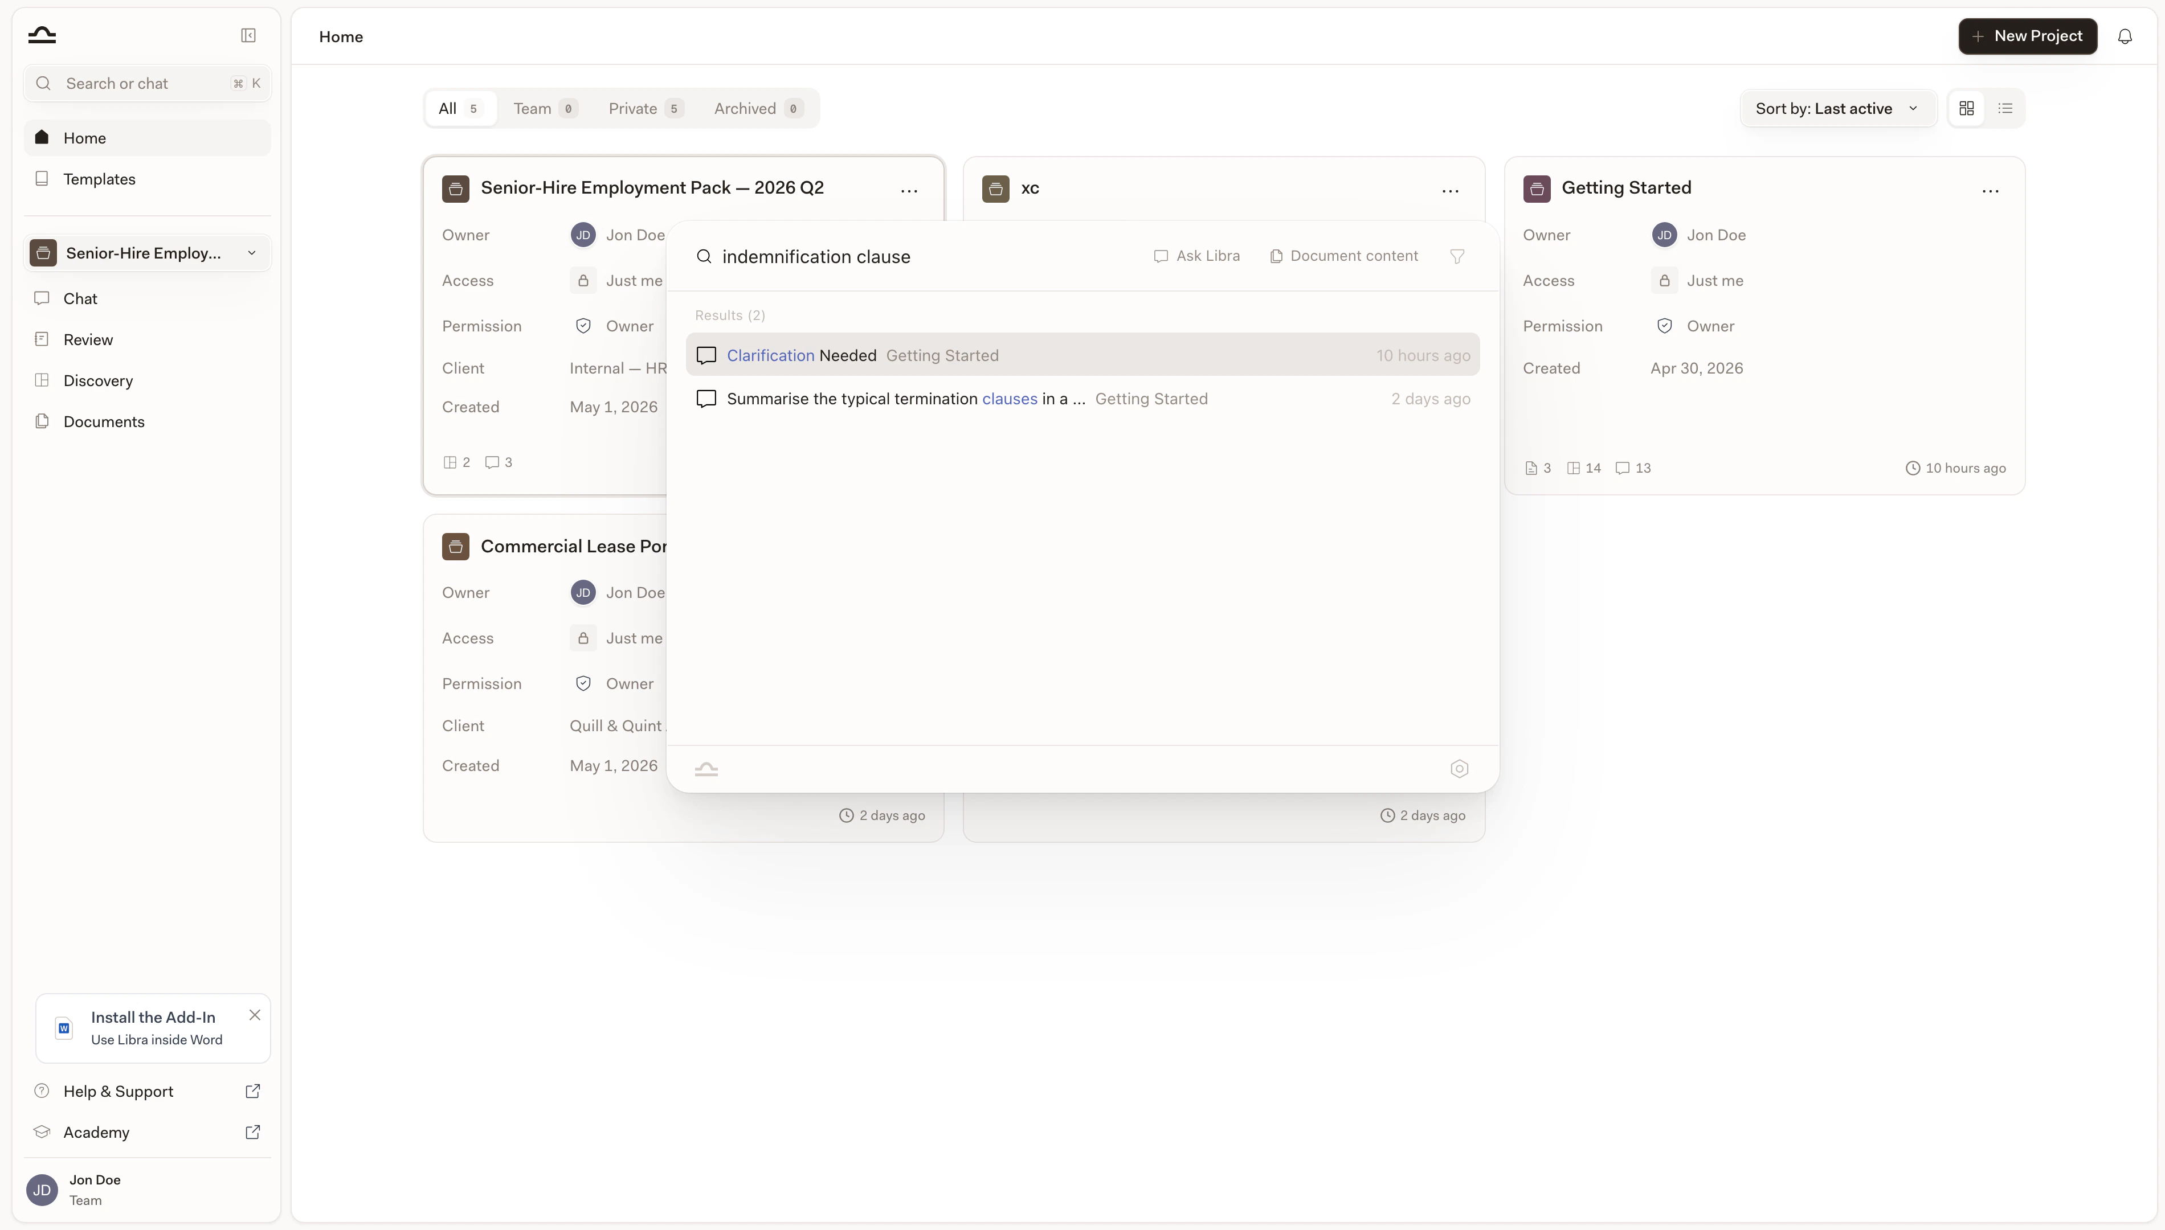Click review count 2 on Senior-Hire card
Screen dimensions: 2165x1230
tap(456, 462)
